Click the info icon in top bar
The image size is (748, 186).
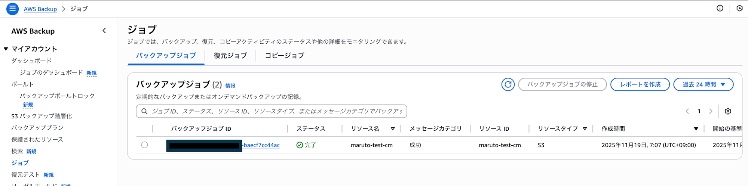pos(720,8)
